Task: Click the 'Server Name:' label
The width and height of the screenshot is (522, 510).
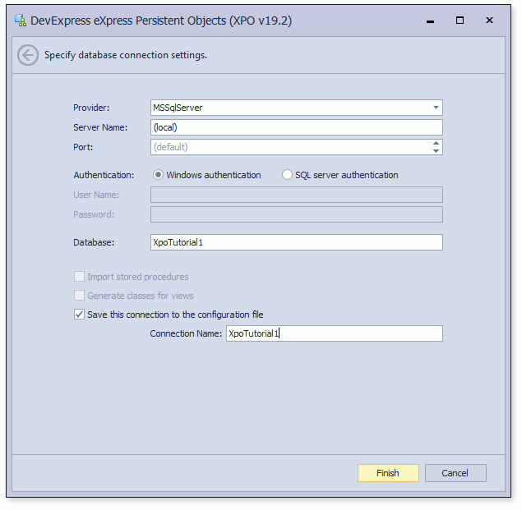Action: (x=100, y=127)
